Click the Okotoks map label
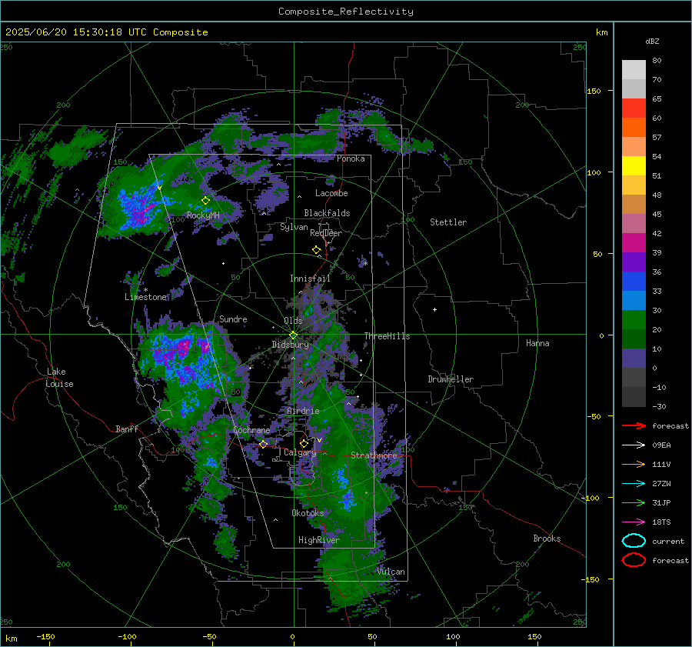 pos(308,513)
